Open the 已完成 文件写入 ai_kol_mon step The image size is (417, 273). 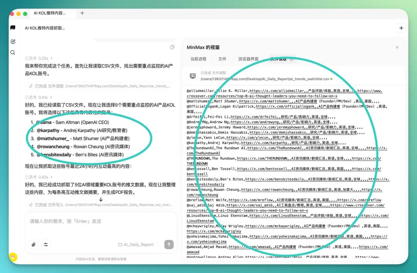[x=100, y=205]
